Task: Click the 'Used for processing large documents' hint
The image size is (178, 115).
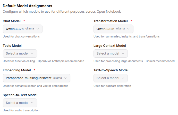Action: (134, 61)
